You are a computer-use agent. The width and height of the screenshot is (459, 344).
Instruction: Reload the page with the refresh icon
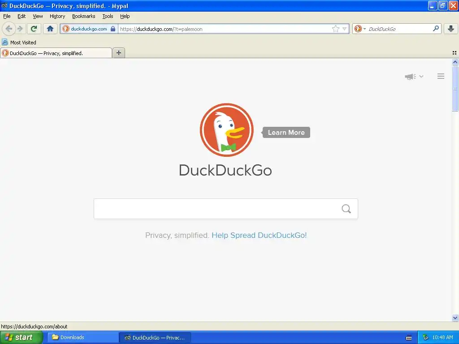(x=34, y=29)
